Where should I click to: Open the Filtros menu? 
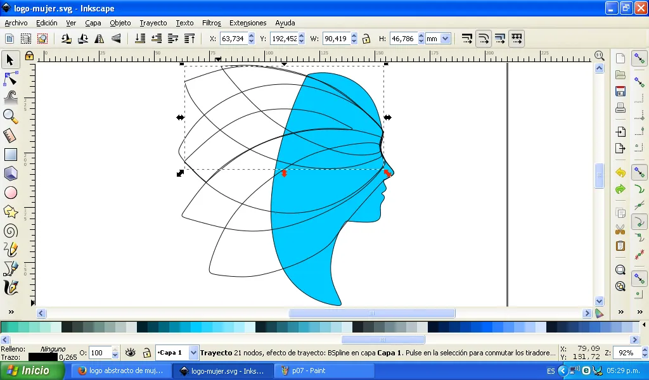(x=212, y=23)
